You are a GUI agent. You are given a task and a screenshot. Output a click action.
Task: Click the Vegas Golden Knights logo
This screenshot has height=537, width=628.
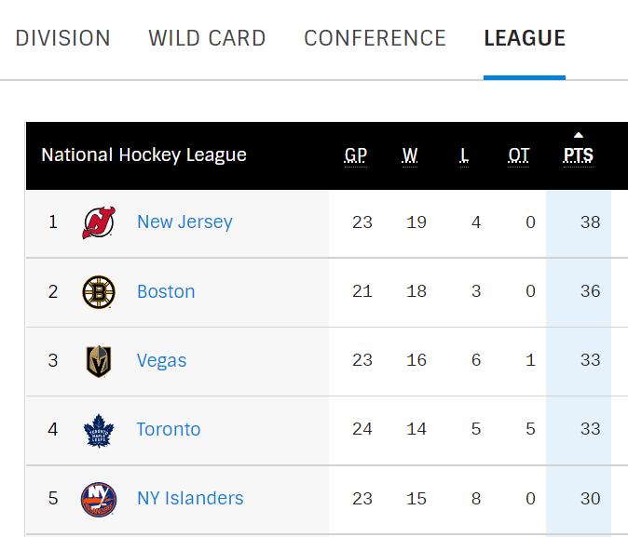[x=99, y=361]
